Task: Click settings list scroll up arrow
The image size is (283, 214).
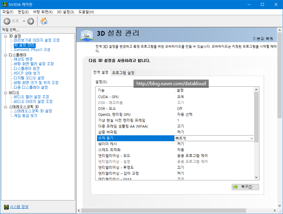Action: coord(256,90)
